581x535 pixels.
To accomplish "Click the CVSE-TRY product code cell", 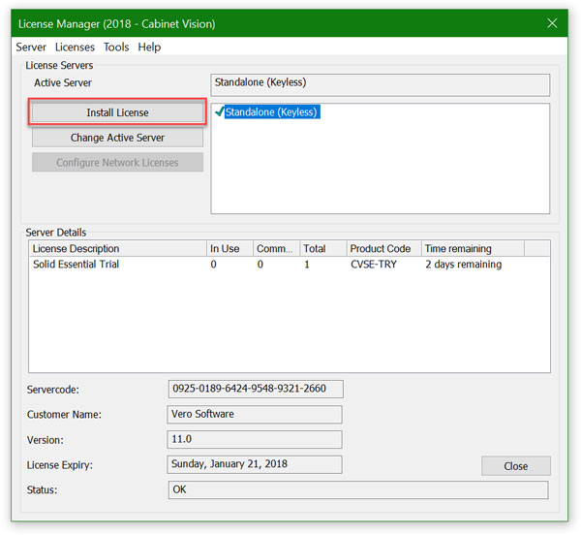I will coord(374,265).
